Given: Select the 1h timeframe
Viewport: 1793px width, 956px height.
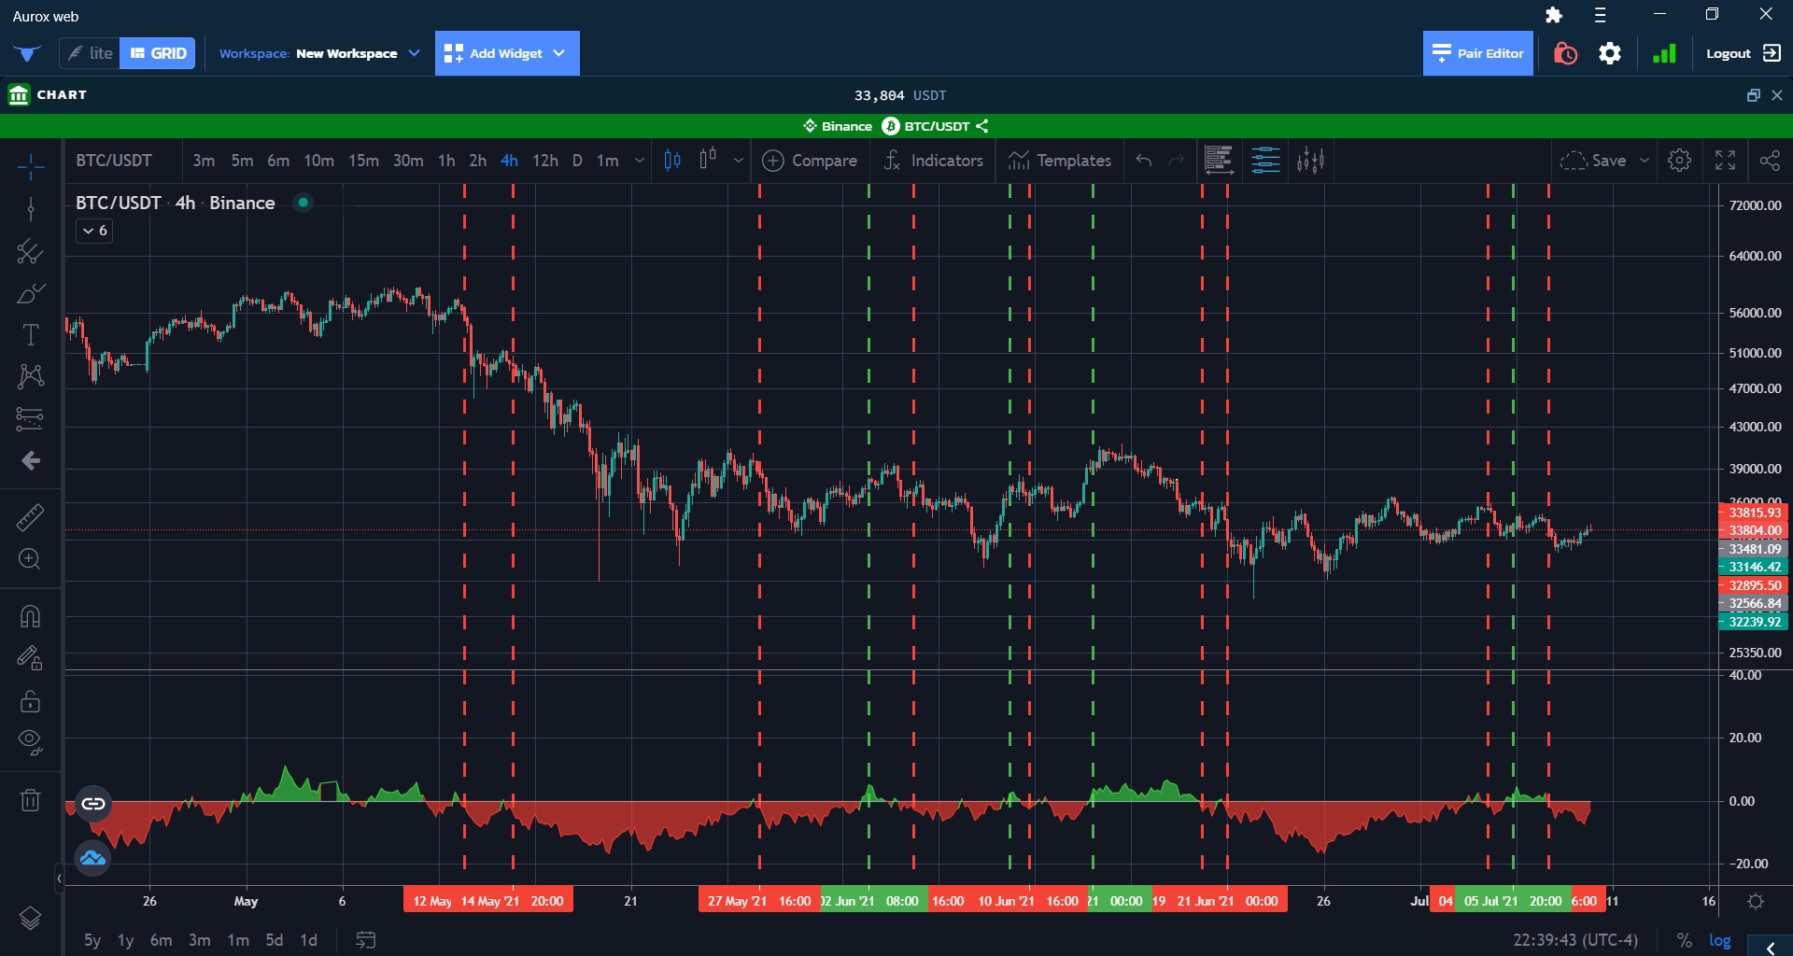Looking at the screenshot, I should coord(446,161).
